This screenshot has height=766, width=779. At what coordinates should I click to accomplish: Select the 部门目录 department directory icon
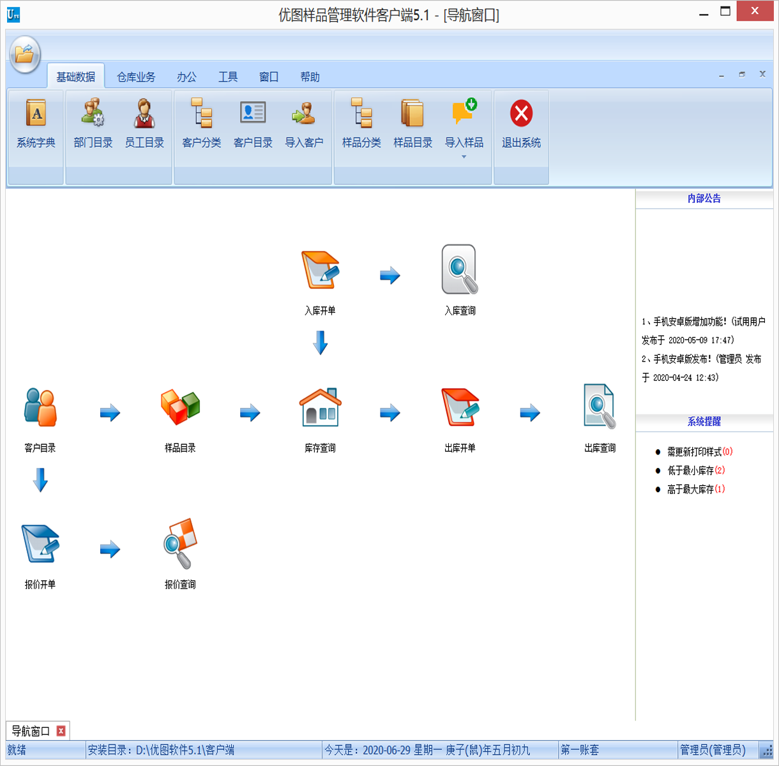pyautogui.click(x=91, y=121)
